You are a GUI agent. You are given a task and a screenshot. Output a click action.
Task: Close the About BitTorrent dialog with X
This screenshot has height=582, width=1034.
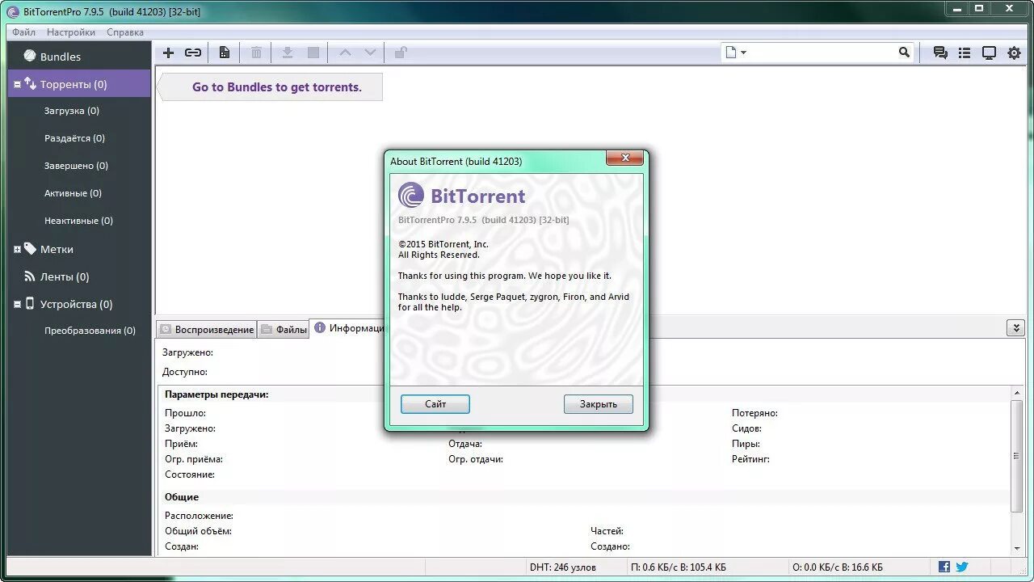click(x=624, y=158)
